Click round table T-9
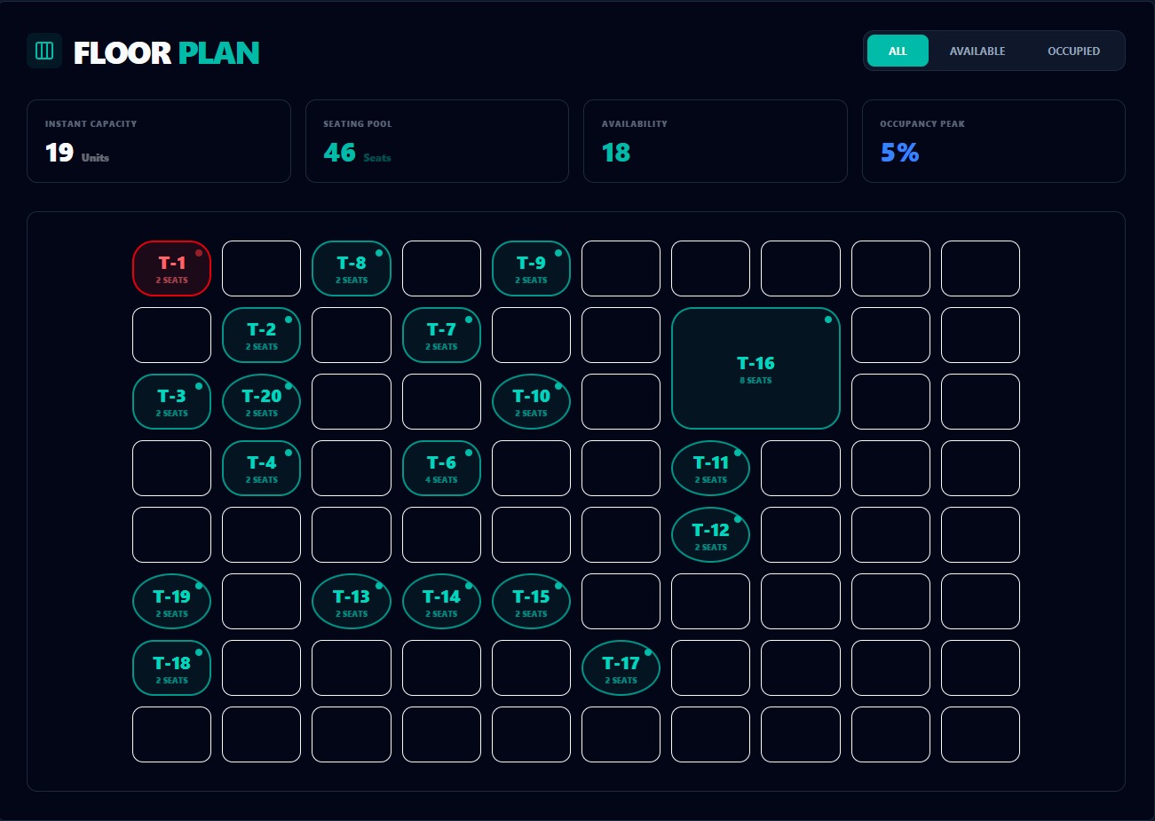This screenshot has width=1155, height=821. (531, 268)
